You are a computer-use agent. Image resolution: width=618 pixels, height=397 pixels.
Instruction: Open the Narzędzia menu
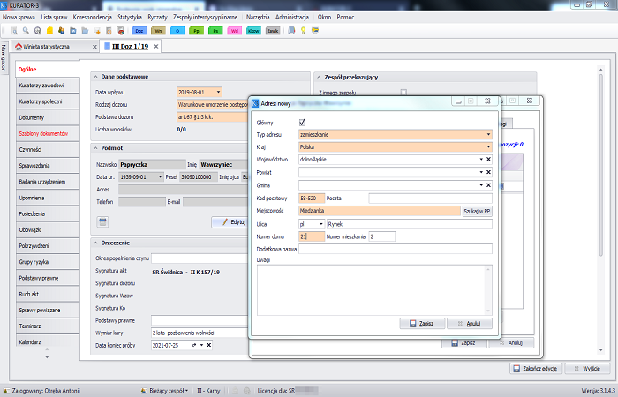pos(258,18)
